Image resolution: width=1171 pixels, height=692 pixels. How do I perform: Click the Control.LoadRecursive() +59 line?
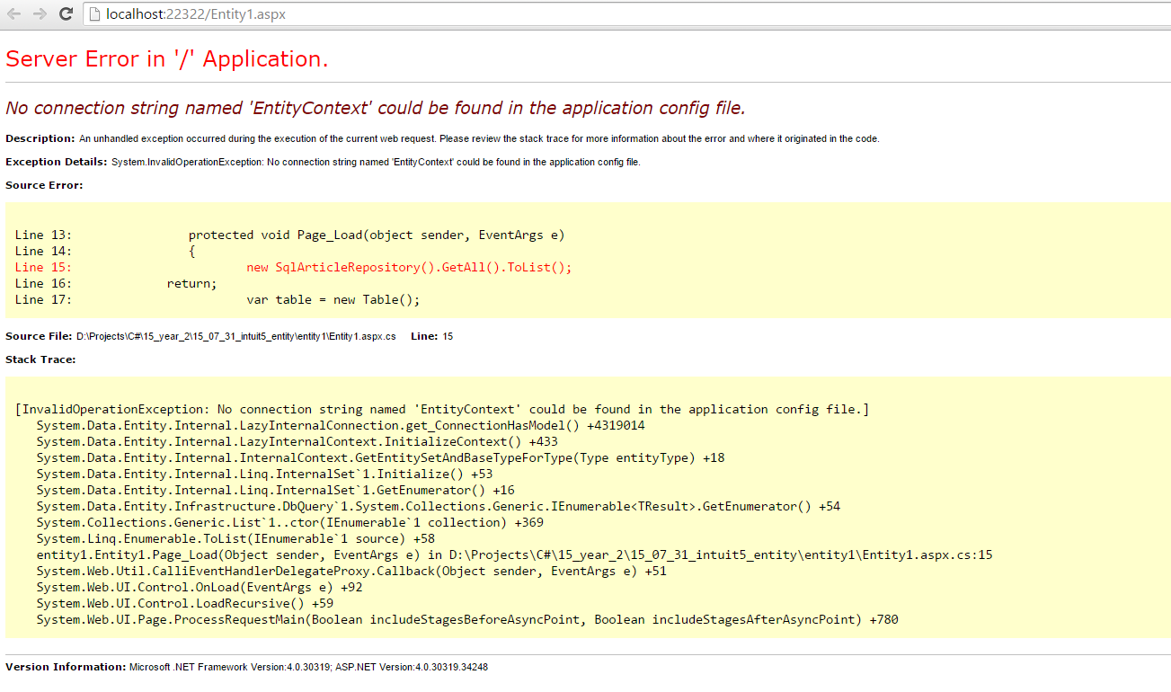185,604
